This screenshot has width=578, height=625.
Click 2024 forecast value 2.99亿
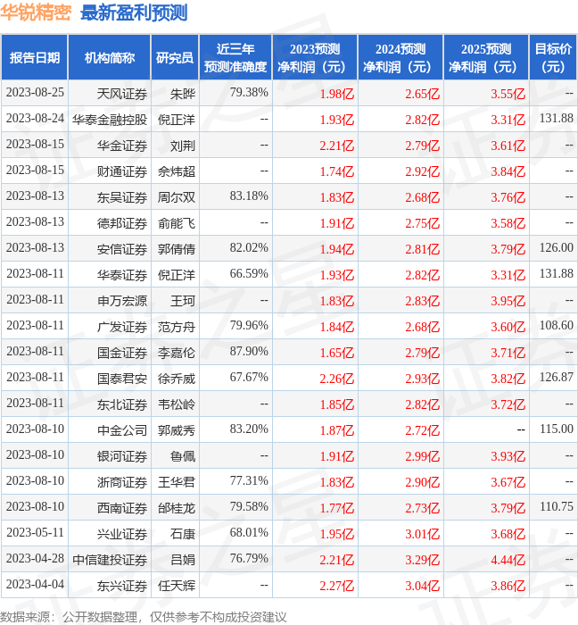click(423, 456)
